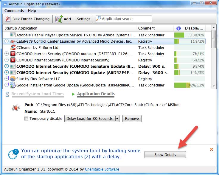Click the blue question mark help icon
The height and width of the screenshot is (175, 219).
[178, 28]
